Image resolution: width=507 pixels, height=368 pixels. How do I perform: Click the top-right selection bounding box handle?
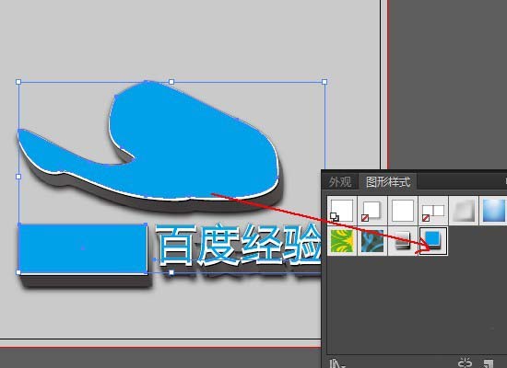(x=324, y=82)
